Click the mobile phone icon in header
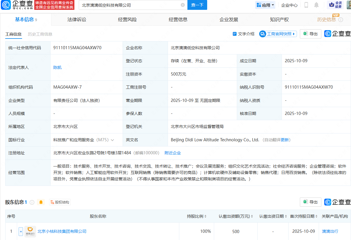Image resolution: width=351 pixels, height=240 pixels. tap(306, 5)
